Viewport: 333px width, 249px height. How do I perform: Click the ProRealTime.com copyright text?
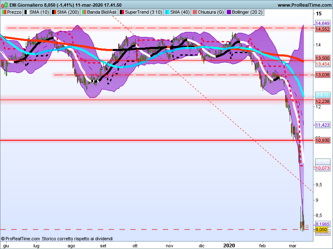[x=20, y=239]
